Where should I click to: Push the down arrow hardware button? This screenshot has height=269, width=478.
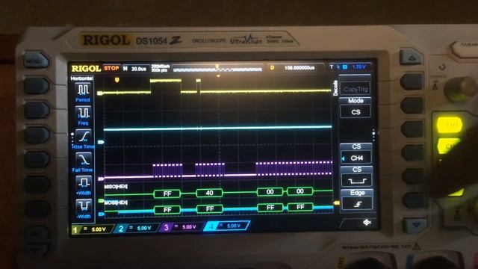pyautogui.click(x=416, y=225)
